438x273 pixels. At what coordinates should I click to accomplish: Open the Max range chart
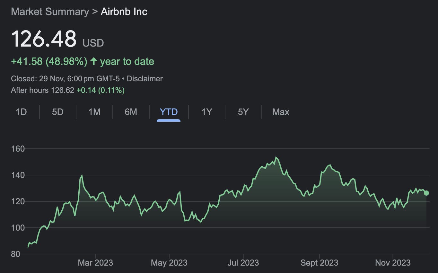coord(281,112)
